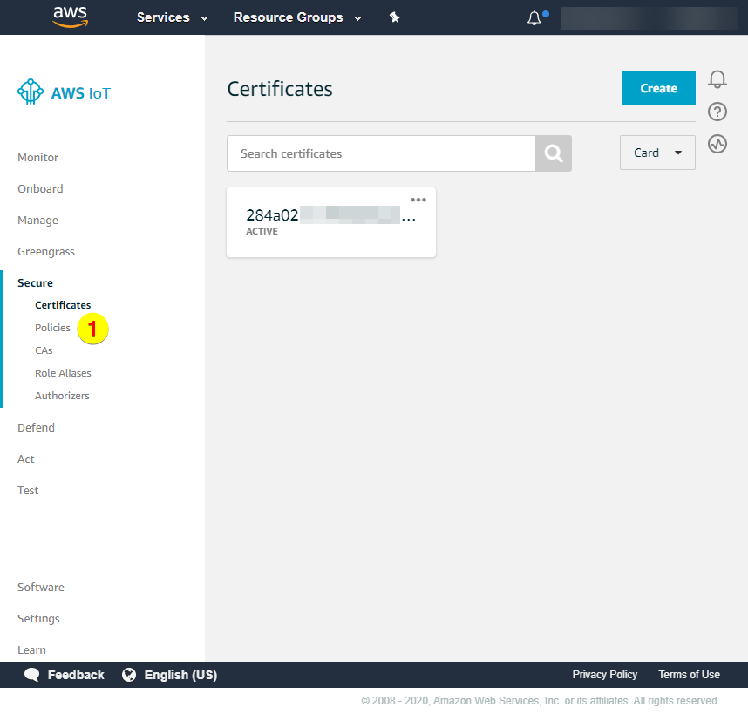Go to CAs under Secure

click(44, 350)
